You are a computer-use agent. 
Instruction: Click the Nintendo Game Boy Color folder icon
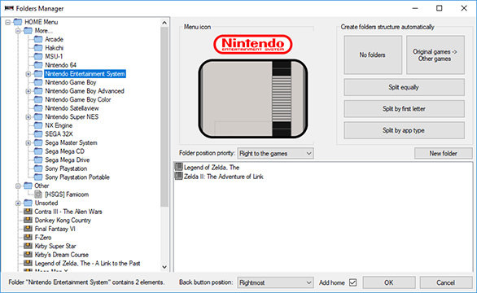tap(38, 99)
